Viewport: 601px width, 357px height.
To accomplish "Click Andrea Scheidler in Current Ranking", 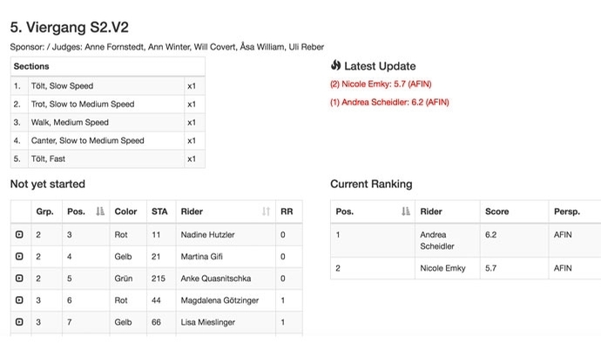I will 437,240.
